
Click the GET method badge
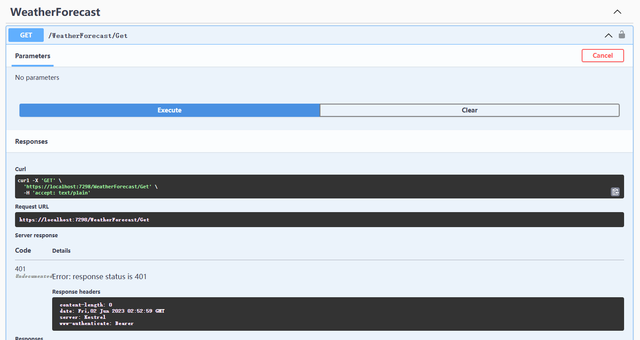(x=26, y=35)
